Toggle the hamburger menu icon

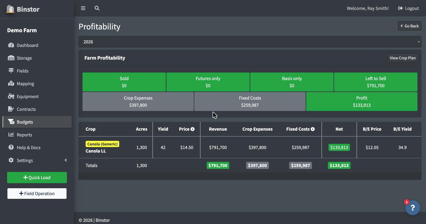83,8
